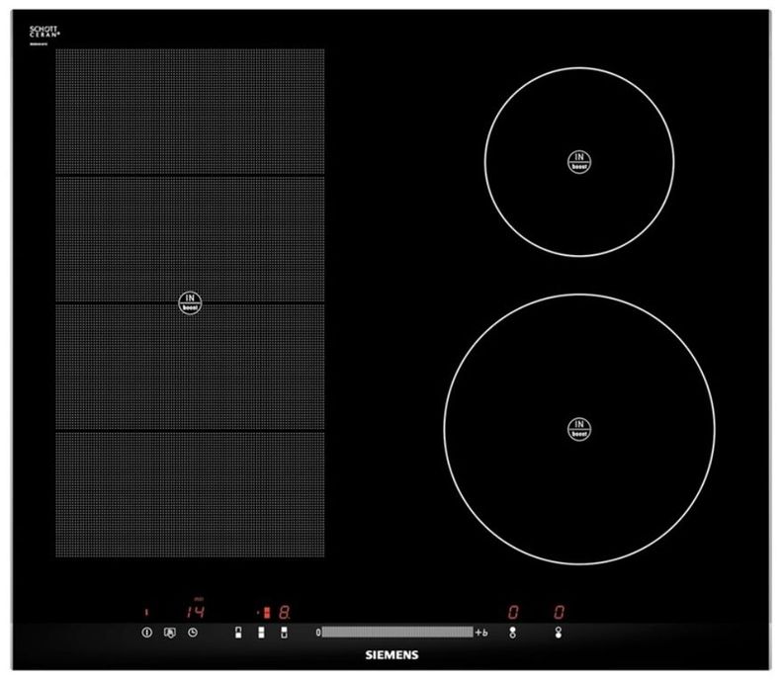Tap the 0 at slider start
Viewport: 783px width, 680px height.
[318, 632]
